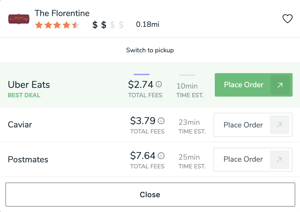This screenshot has height=212, width=300.
Task: Select the gray time estimate sort indicator
Action: pos(187,75)
